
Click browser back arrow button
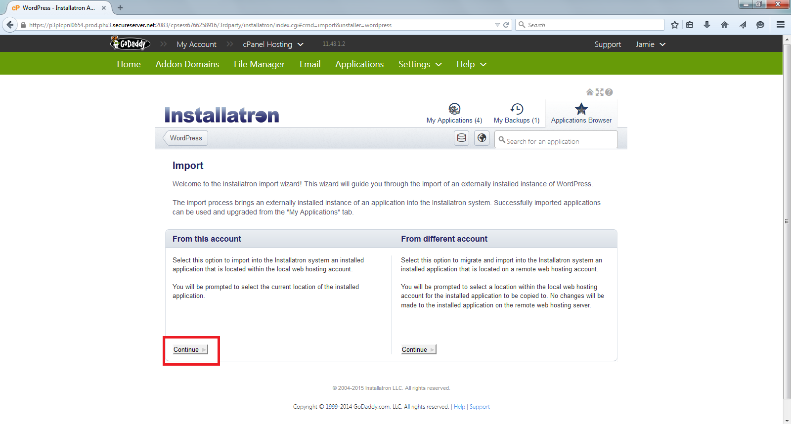click(10, 25)
